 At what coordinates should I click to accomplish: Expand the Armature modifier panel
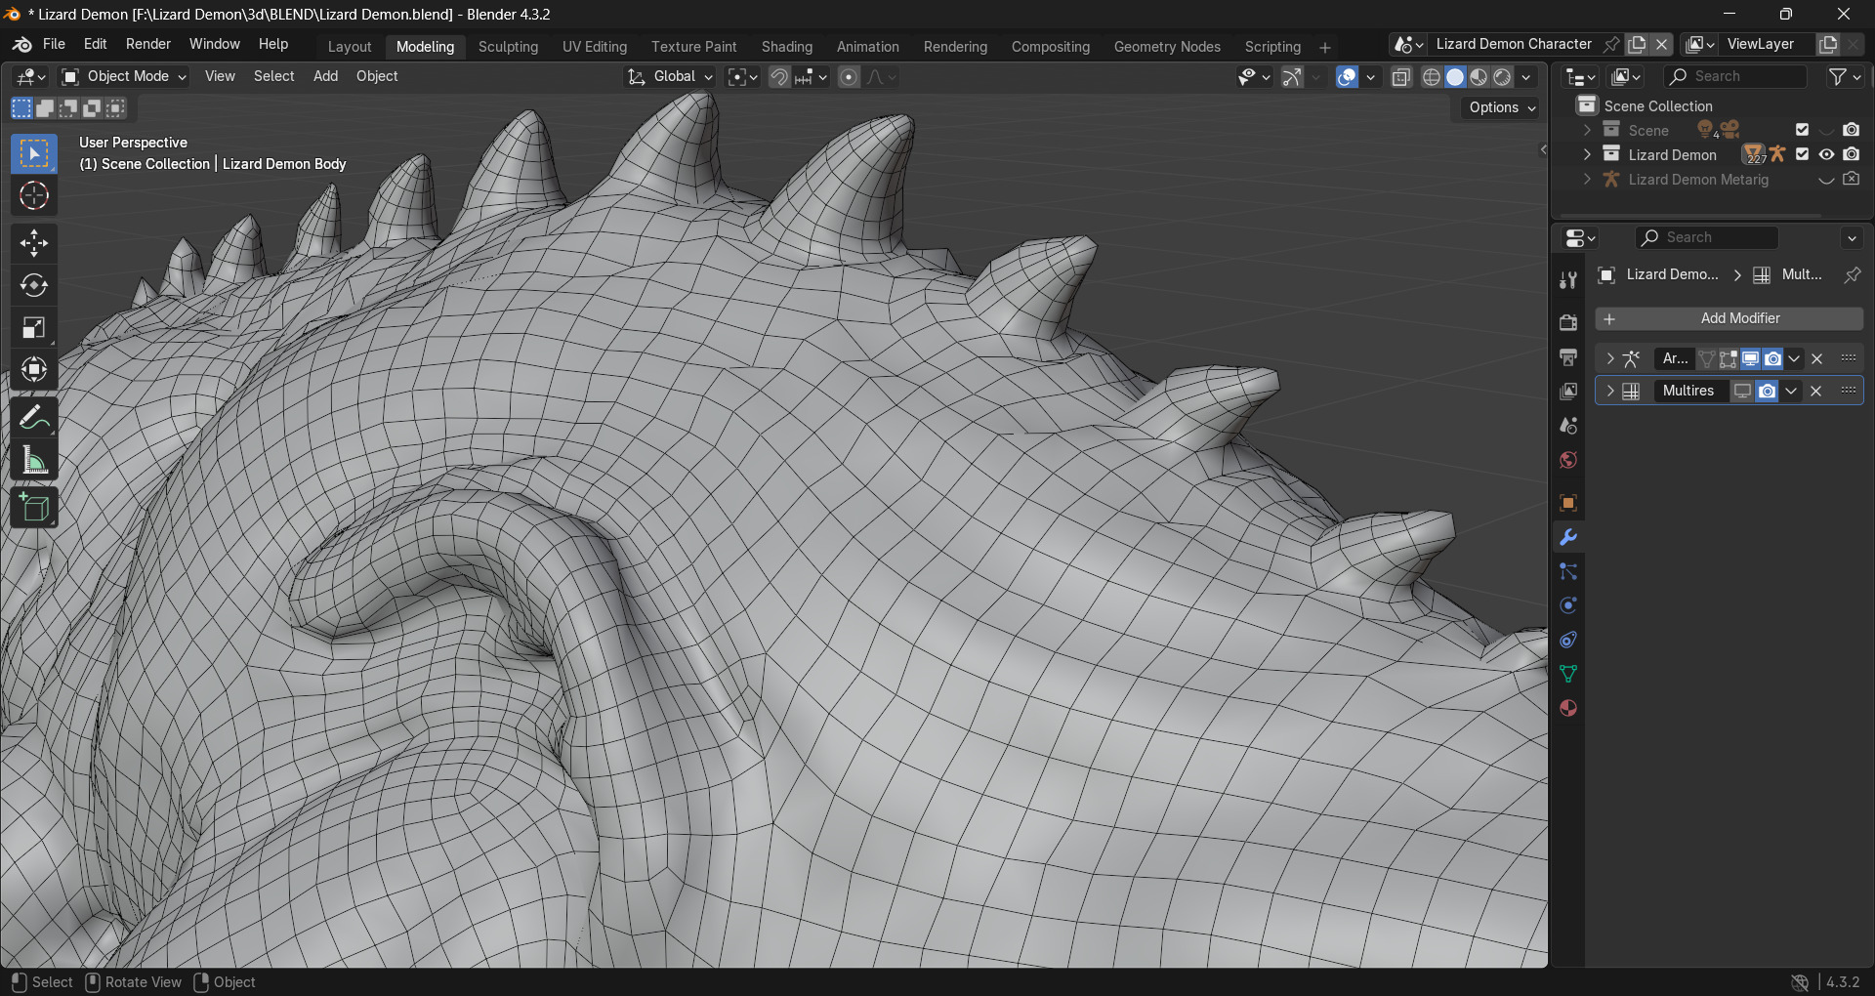point(1609,358)
